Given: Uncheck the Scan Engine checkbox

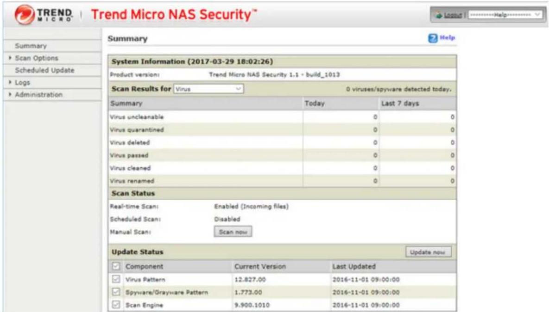Looking at the screenshot, I should (x=116, y=305).
